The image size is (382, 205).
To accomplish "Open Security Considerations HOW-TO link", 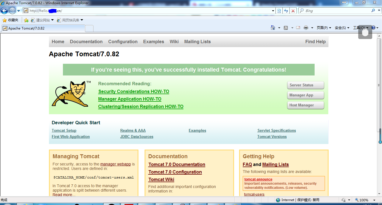I will [x=134, y=91].
